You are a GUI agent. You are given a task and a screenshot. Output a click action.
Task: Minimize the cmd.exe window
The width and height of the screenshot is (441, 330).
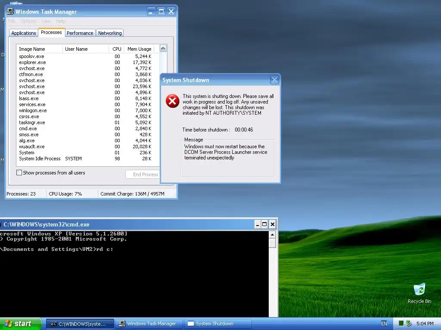click(258, 224)
